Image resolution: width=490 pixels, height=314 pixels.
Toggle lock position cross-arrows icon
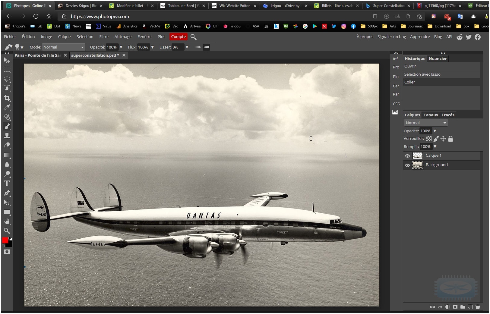(443, 139)
